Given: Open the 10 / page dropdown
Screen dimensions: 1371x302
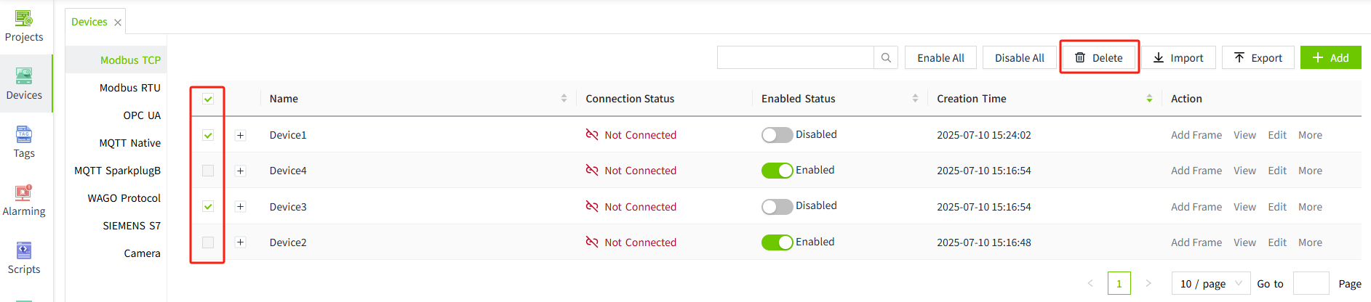Looking at the screenshot, I should click(x=1211, y=284).
